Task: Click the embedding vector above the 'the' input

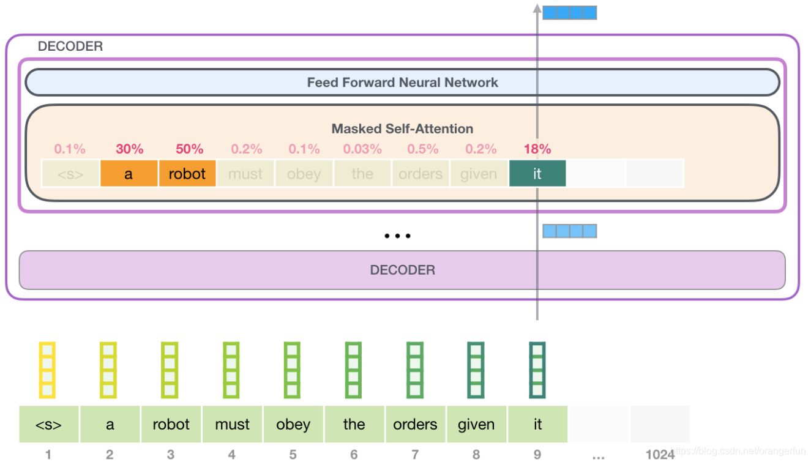Action: 354,370
